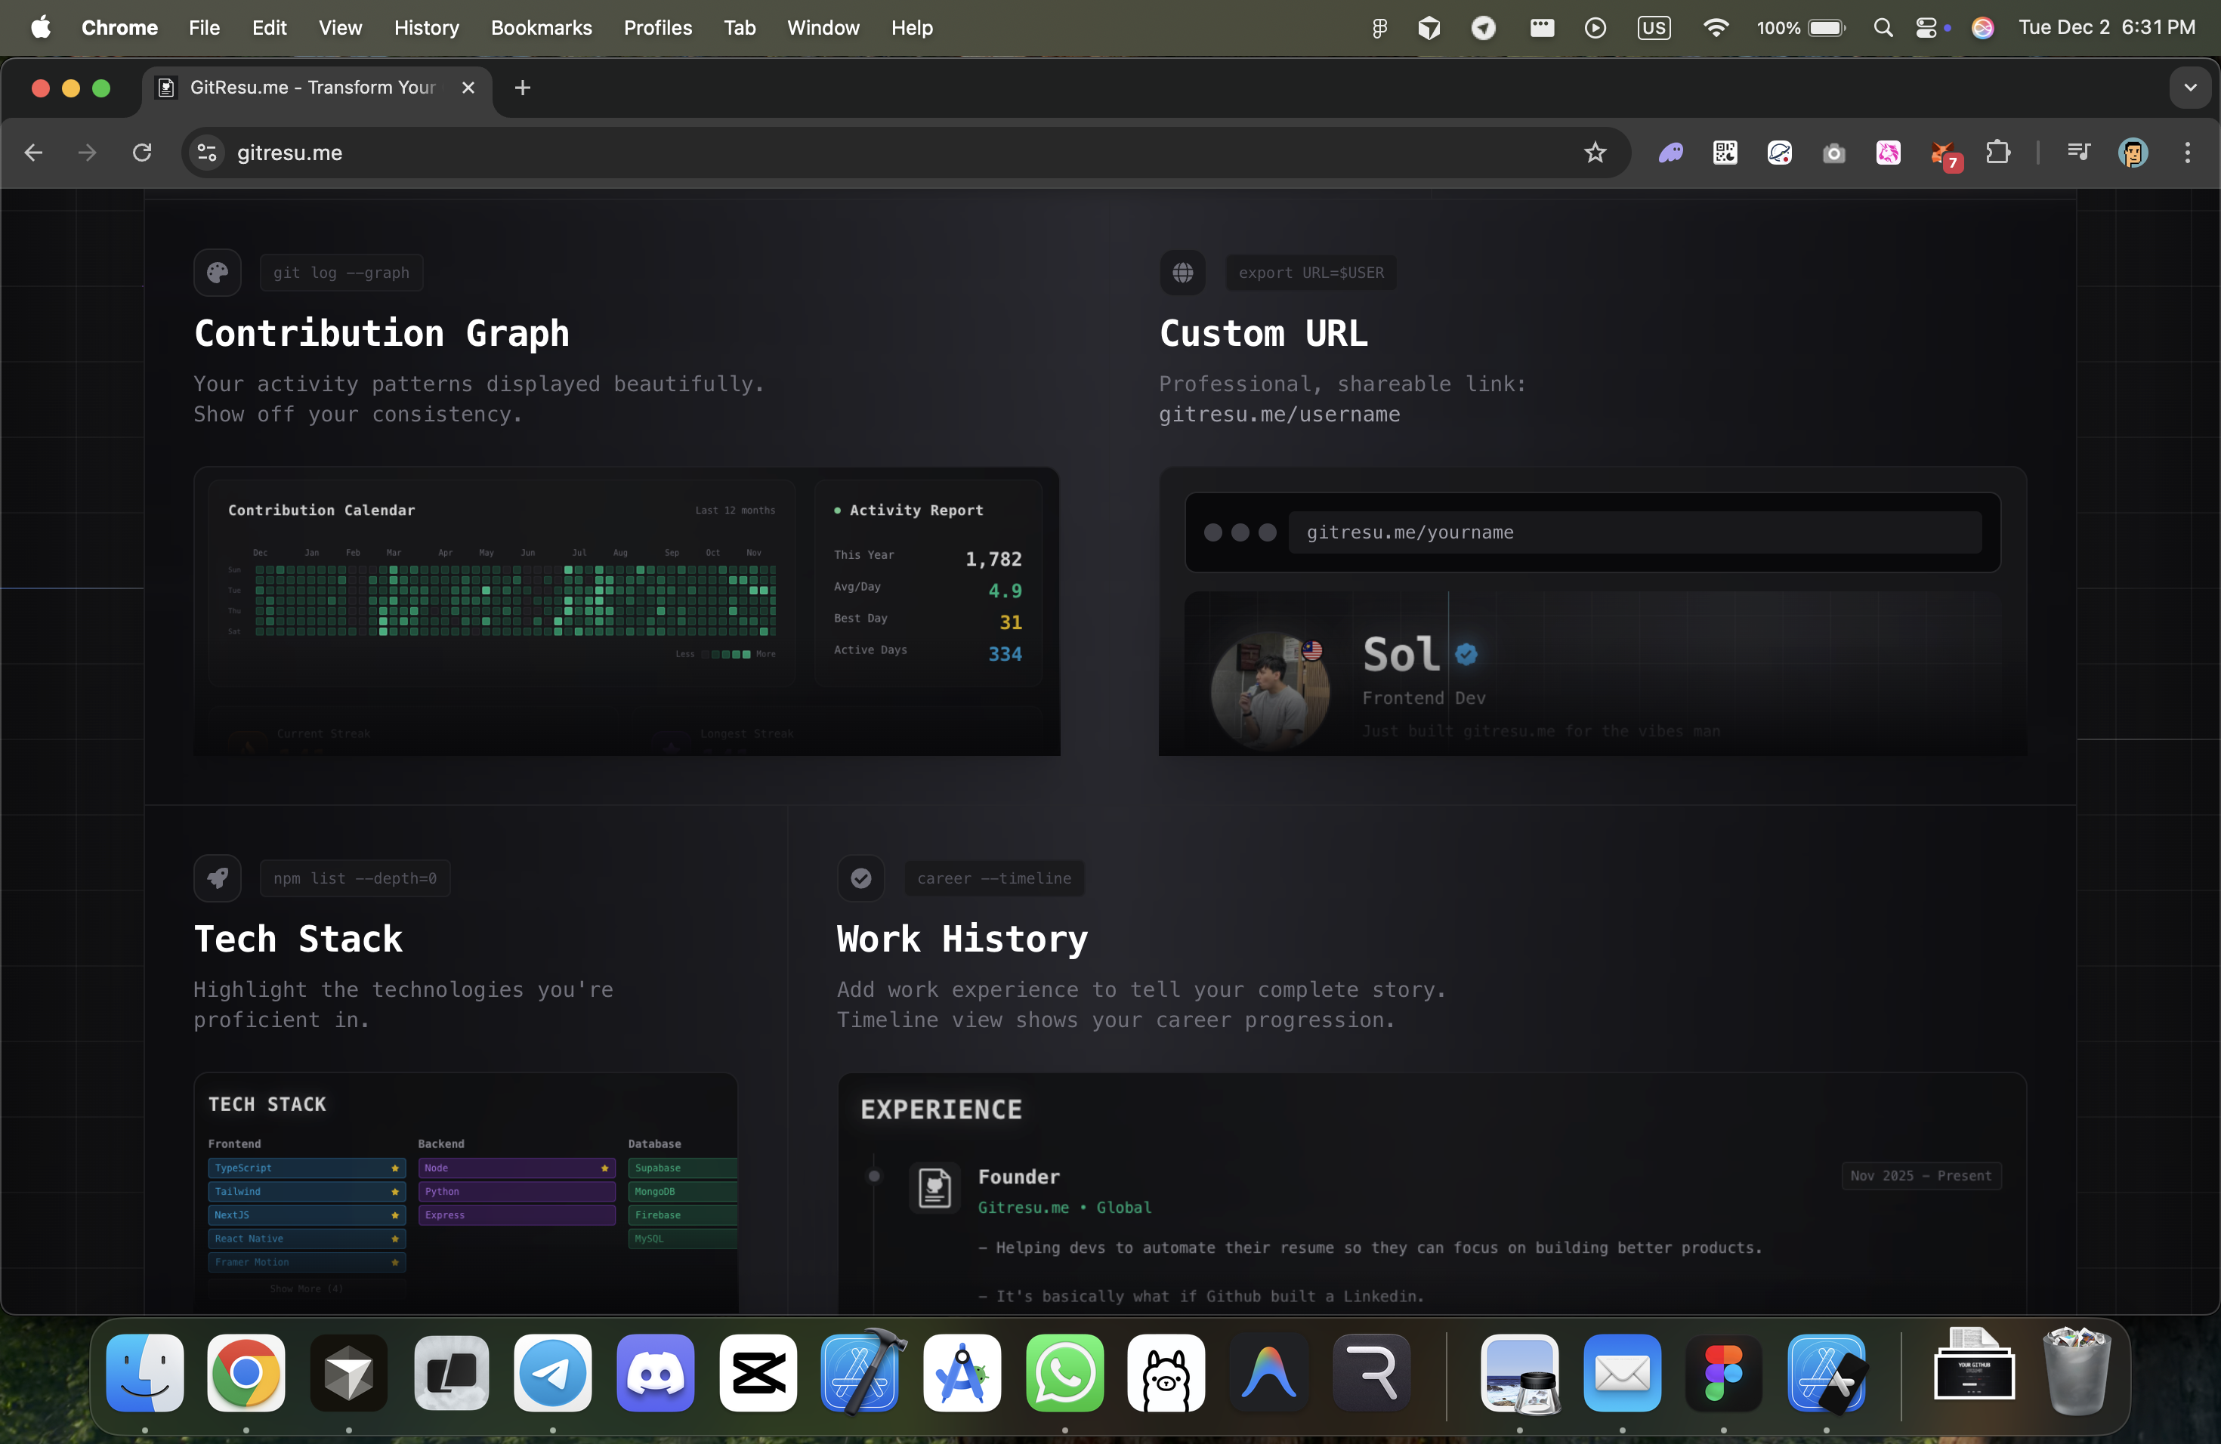Open the QR code extension icon
The width and height of the screenshot is (2221, 1444).
click(1725, 154)
